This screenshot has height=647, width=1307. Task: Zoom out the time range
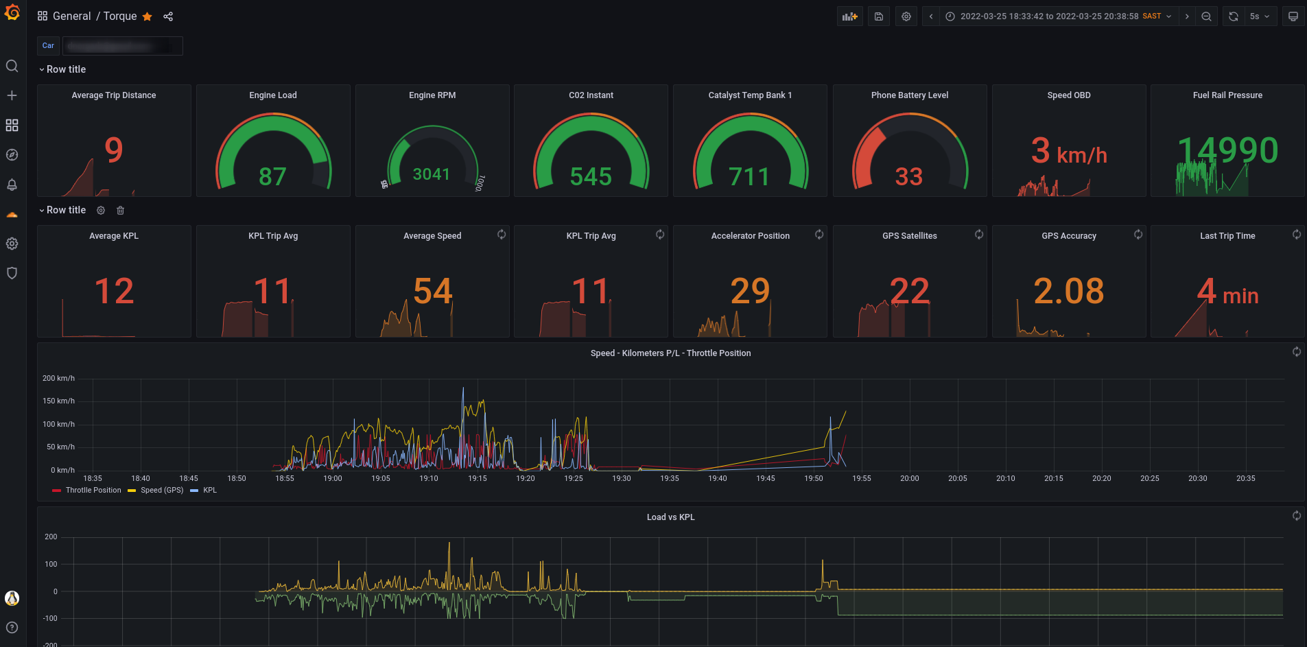1206,16
